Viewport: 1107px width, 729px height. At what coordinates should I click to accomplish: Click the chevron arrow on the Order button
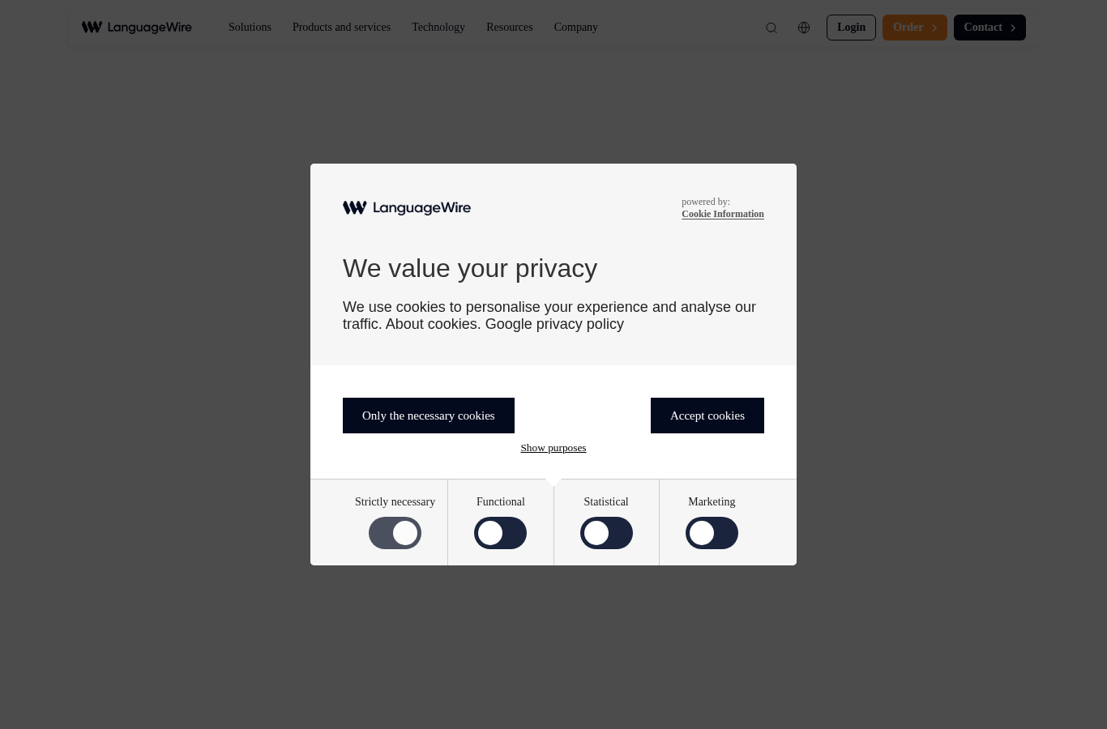point(934,28)
